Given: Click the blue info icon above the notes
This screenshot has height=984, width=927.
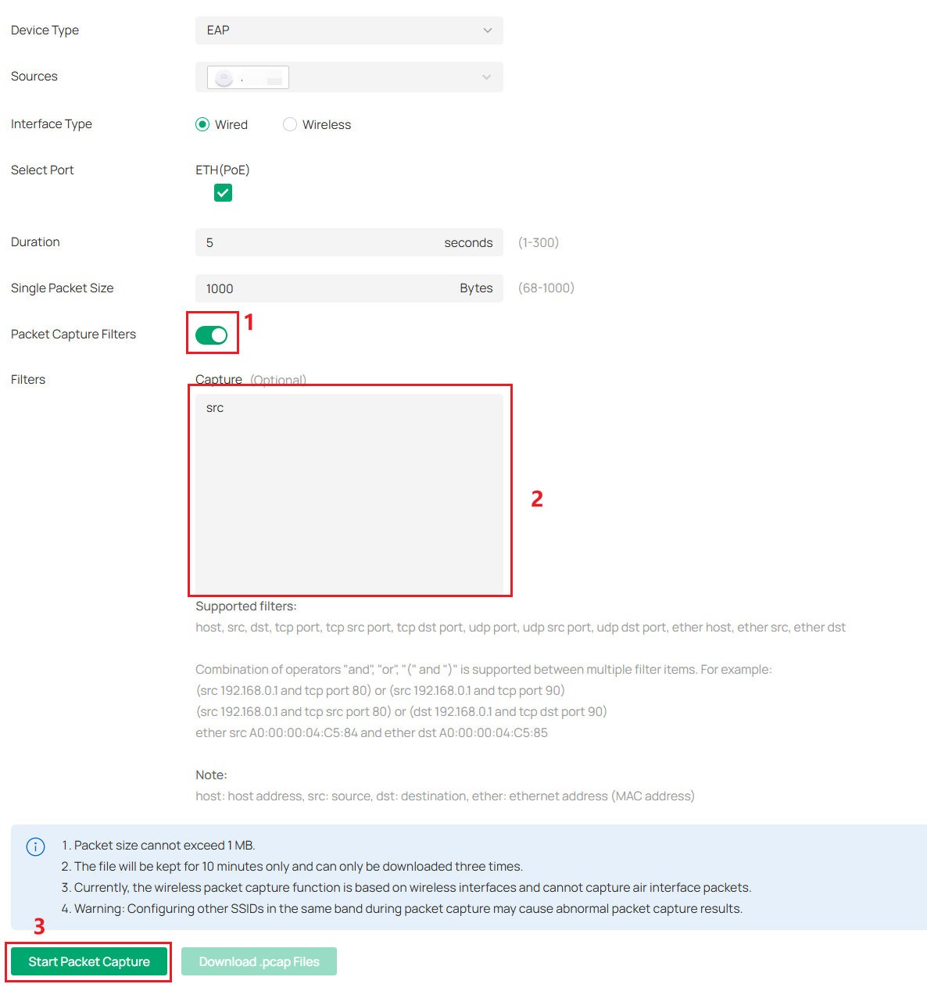Looking at the screenshot, I should [x=35, y=846].
